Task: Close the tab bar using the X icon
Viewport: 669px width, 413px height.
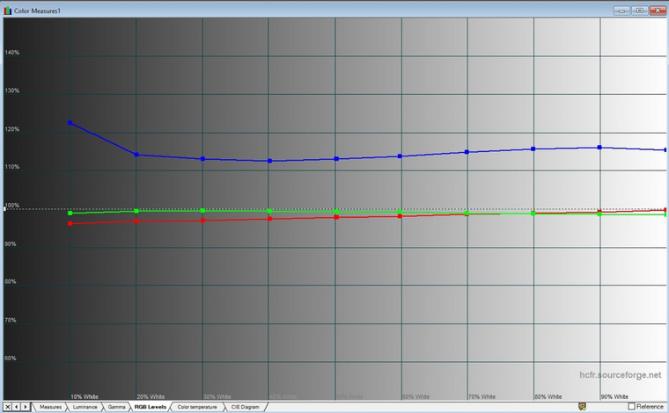Action: [x=7, y=407]
